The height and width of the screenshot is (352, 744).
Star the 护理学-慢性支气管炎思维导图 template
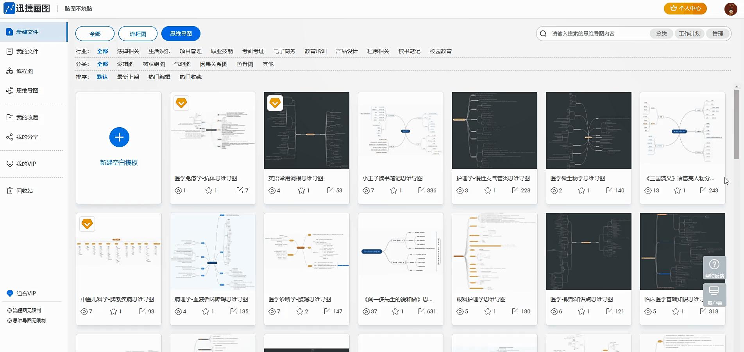[488, 190]
